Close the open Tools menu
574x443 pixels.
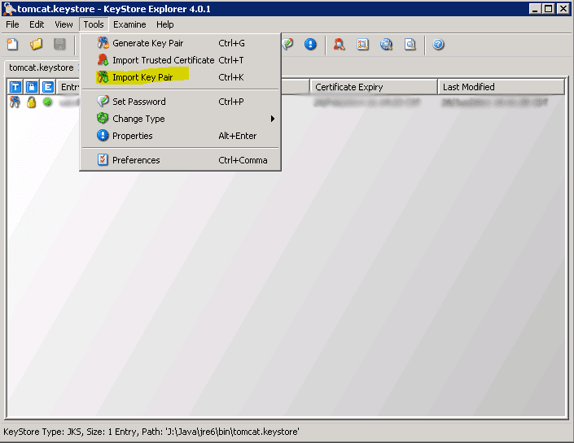pyautogui.click(x=94, y=24)
